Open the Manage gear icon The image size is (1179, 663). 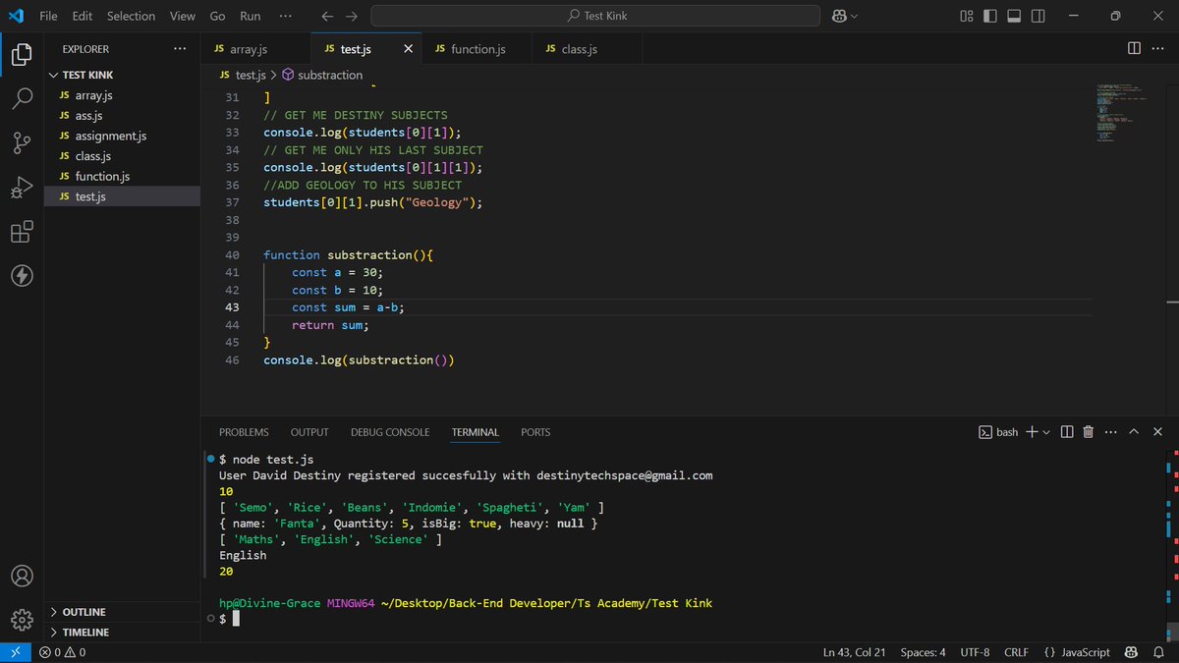22,620
